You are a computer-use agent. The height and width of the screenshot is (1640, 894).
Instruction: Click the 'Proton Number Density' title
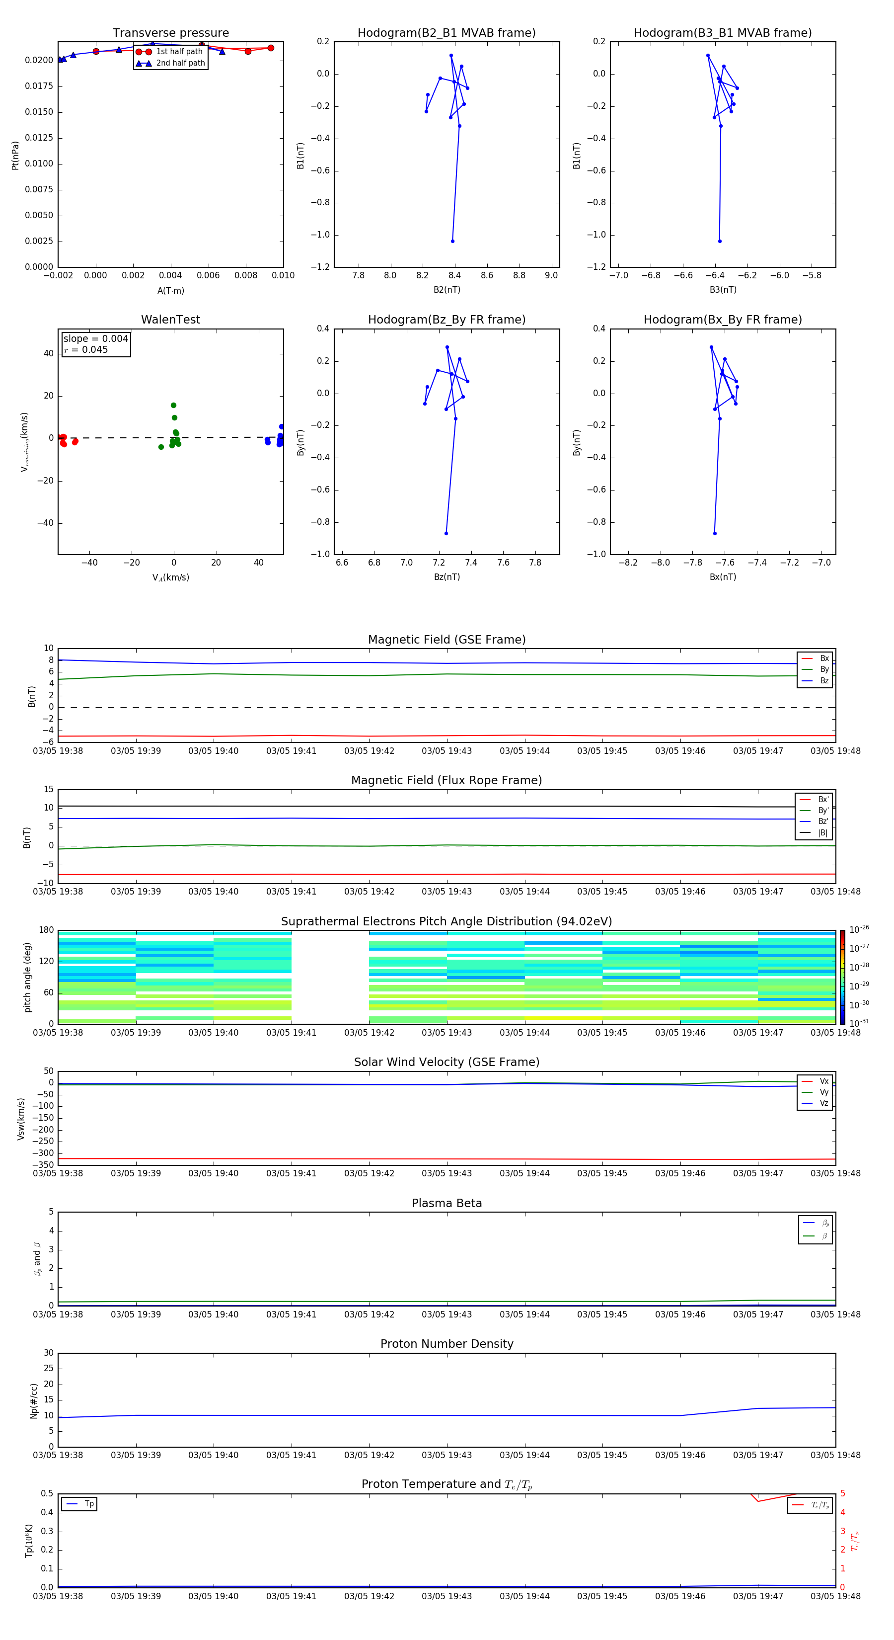pyautogui.click(x=447, y=1344)
